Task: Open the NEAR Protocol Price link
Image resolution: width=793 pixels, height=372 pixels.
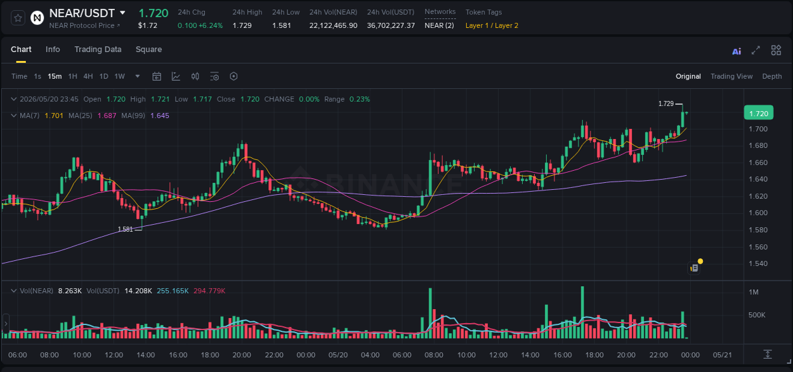Action: point(84,25)
